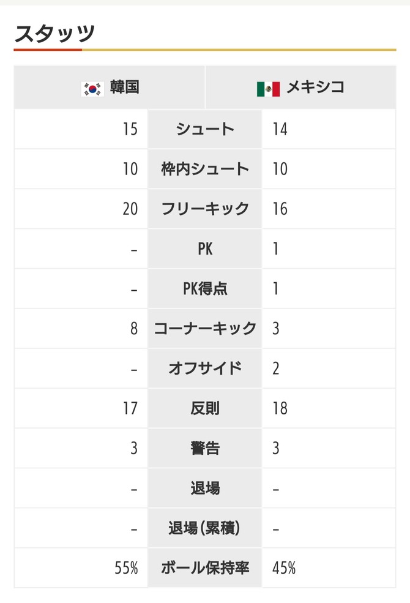Screen dimensions: 410x603
Task: Click the コーナーキック row label
Action: (x=205, y=328)
